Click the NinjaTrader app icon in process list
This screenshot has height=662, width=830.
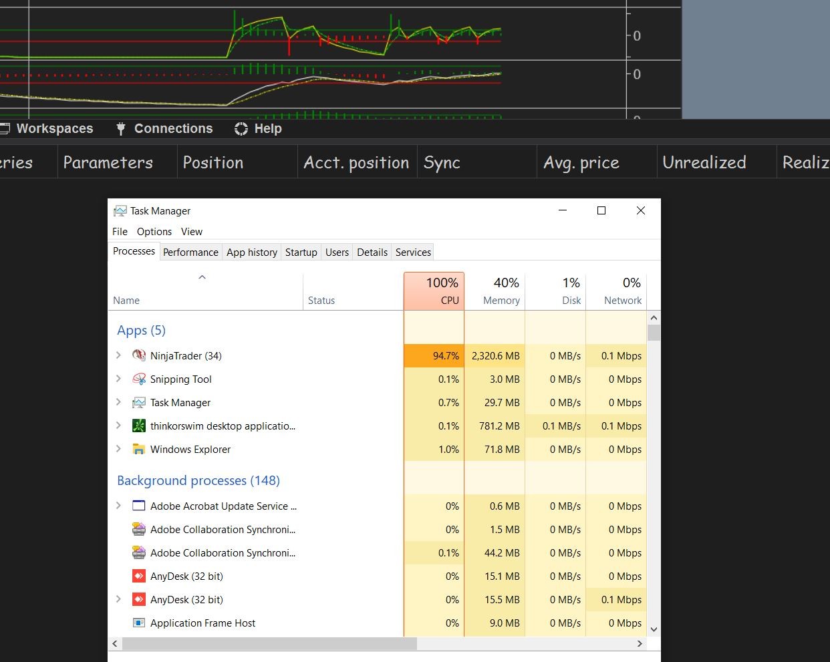tap(139, 355)
